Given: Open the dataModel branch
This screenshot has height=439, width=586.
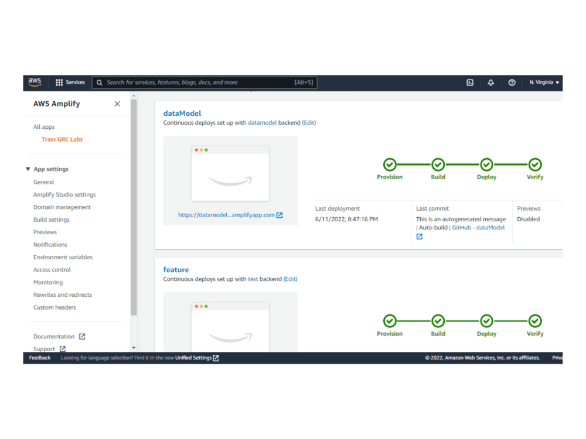Looking at the screenshot, I should coord(182,114).
